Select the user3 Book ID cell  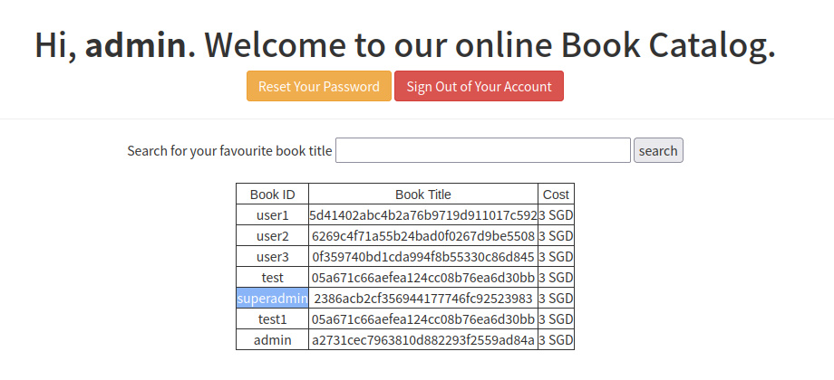point(272,257)
